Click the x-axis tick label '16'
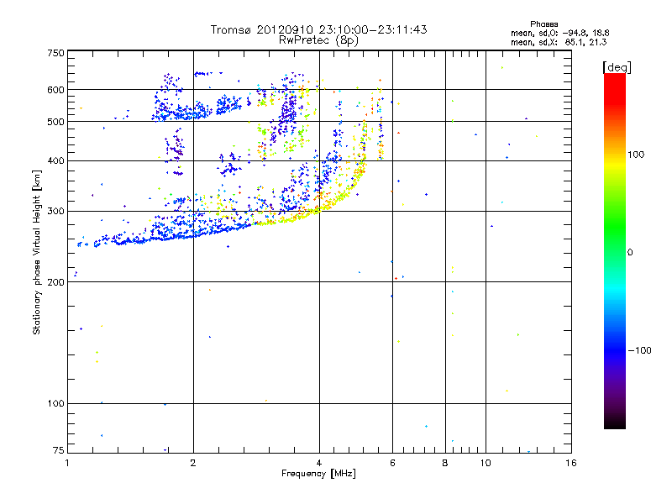672x504 pixels. 571,463
